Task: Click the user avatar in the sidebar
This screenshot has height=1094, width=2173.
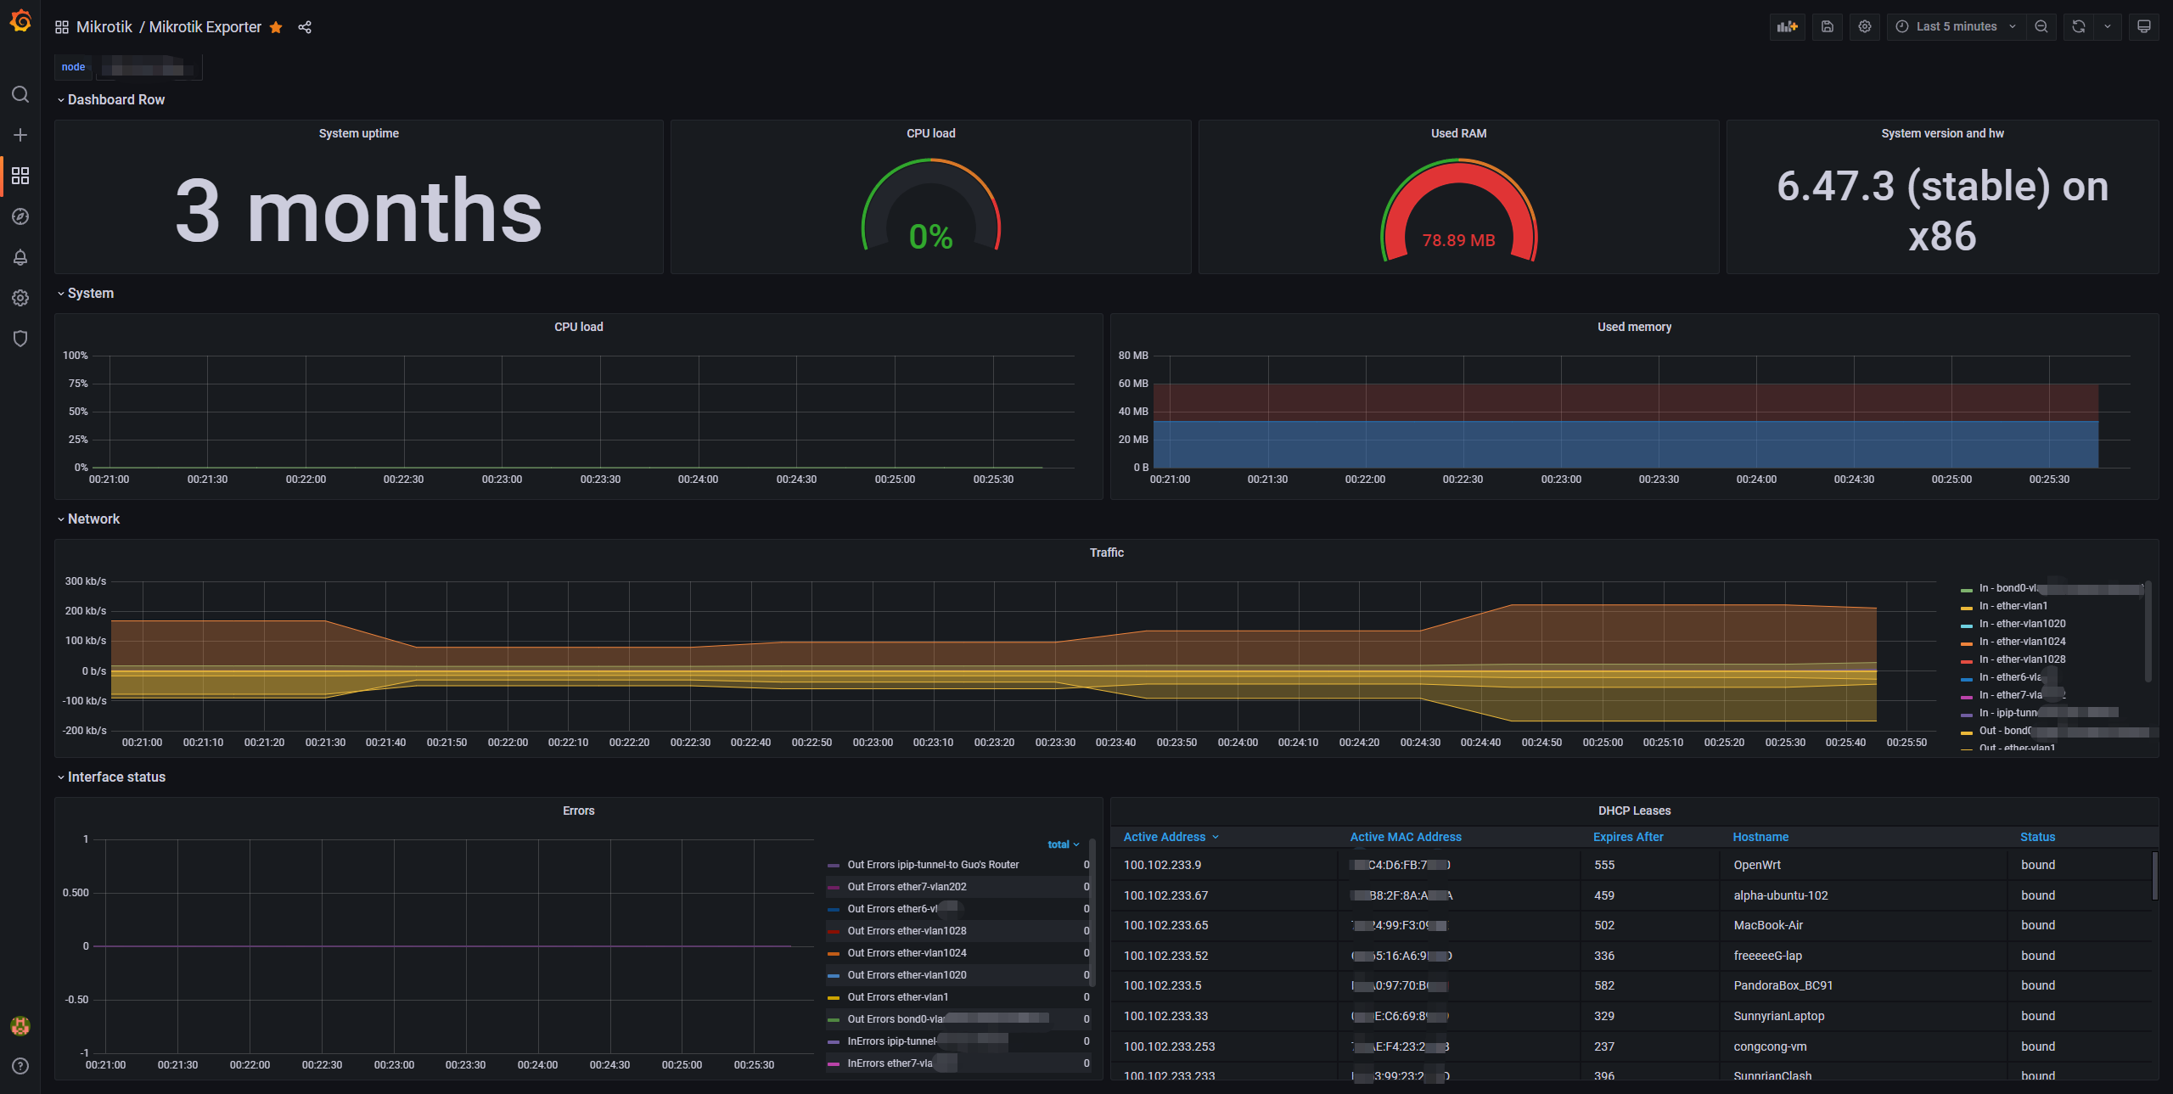Action: pos(20,1026)
